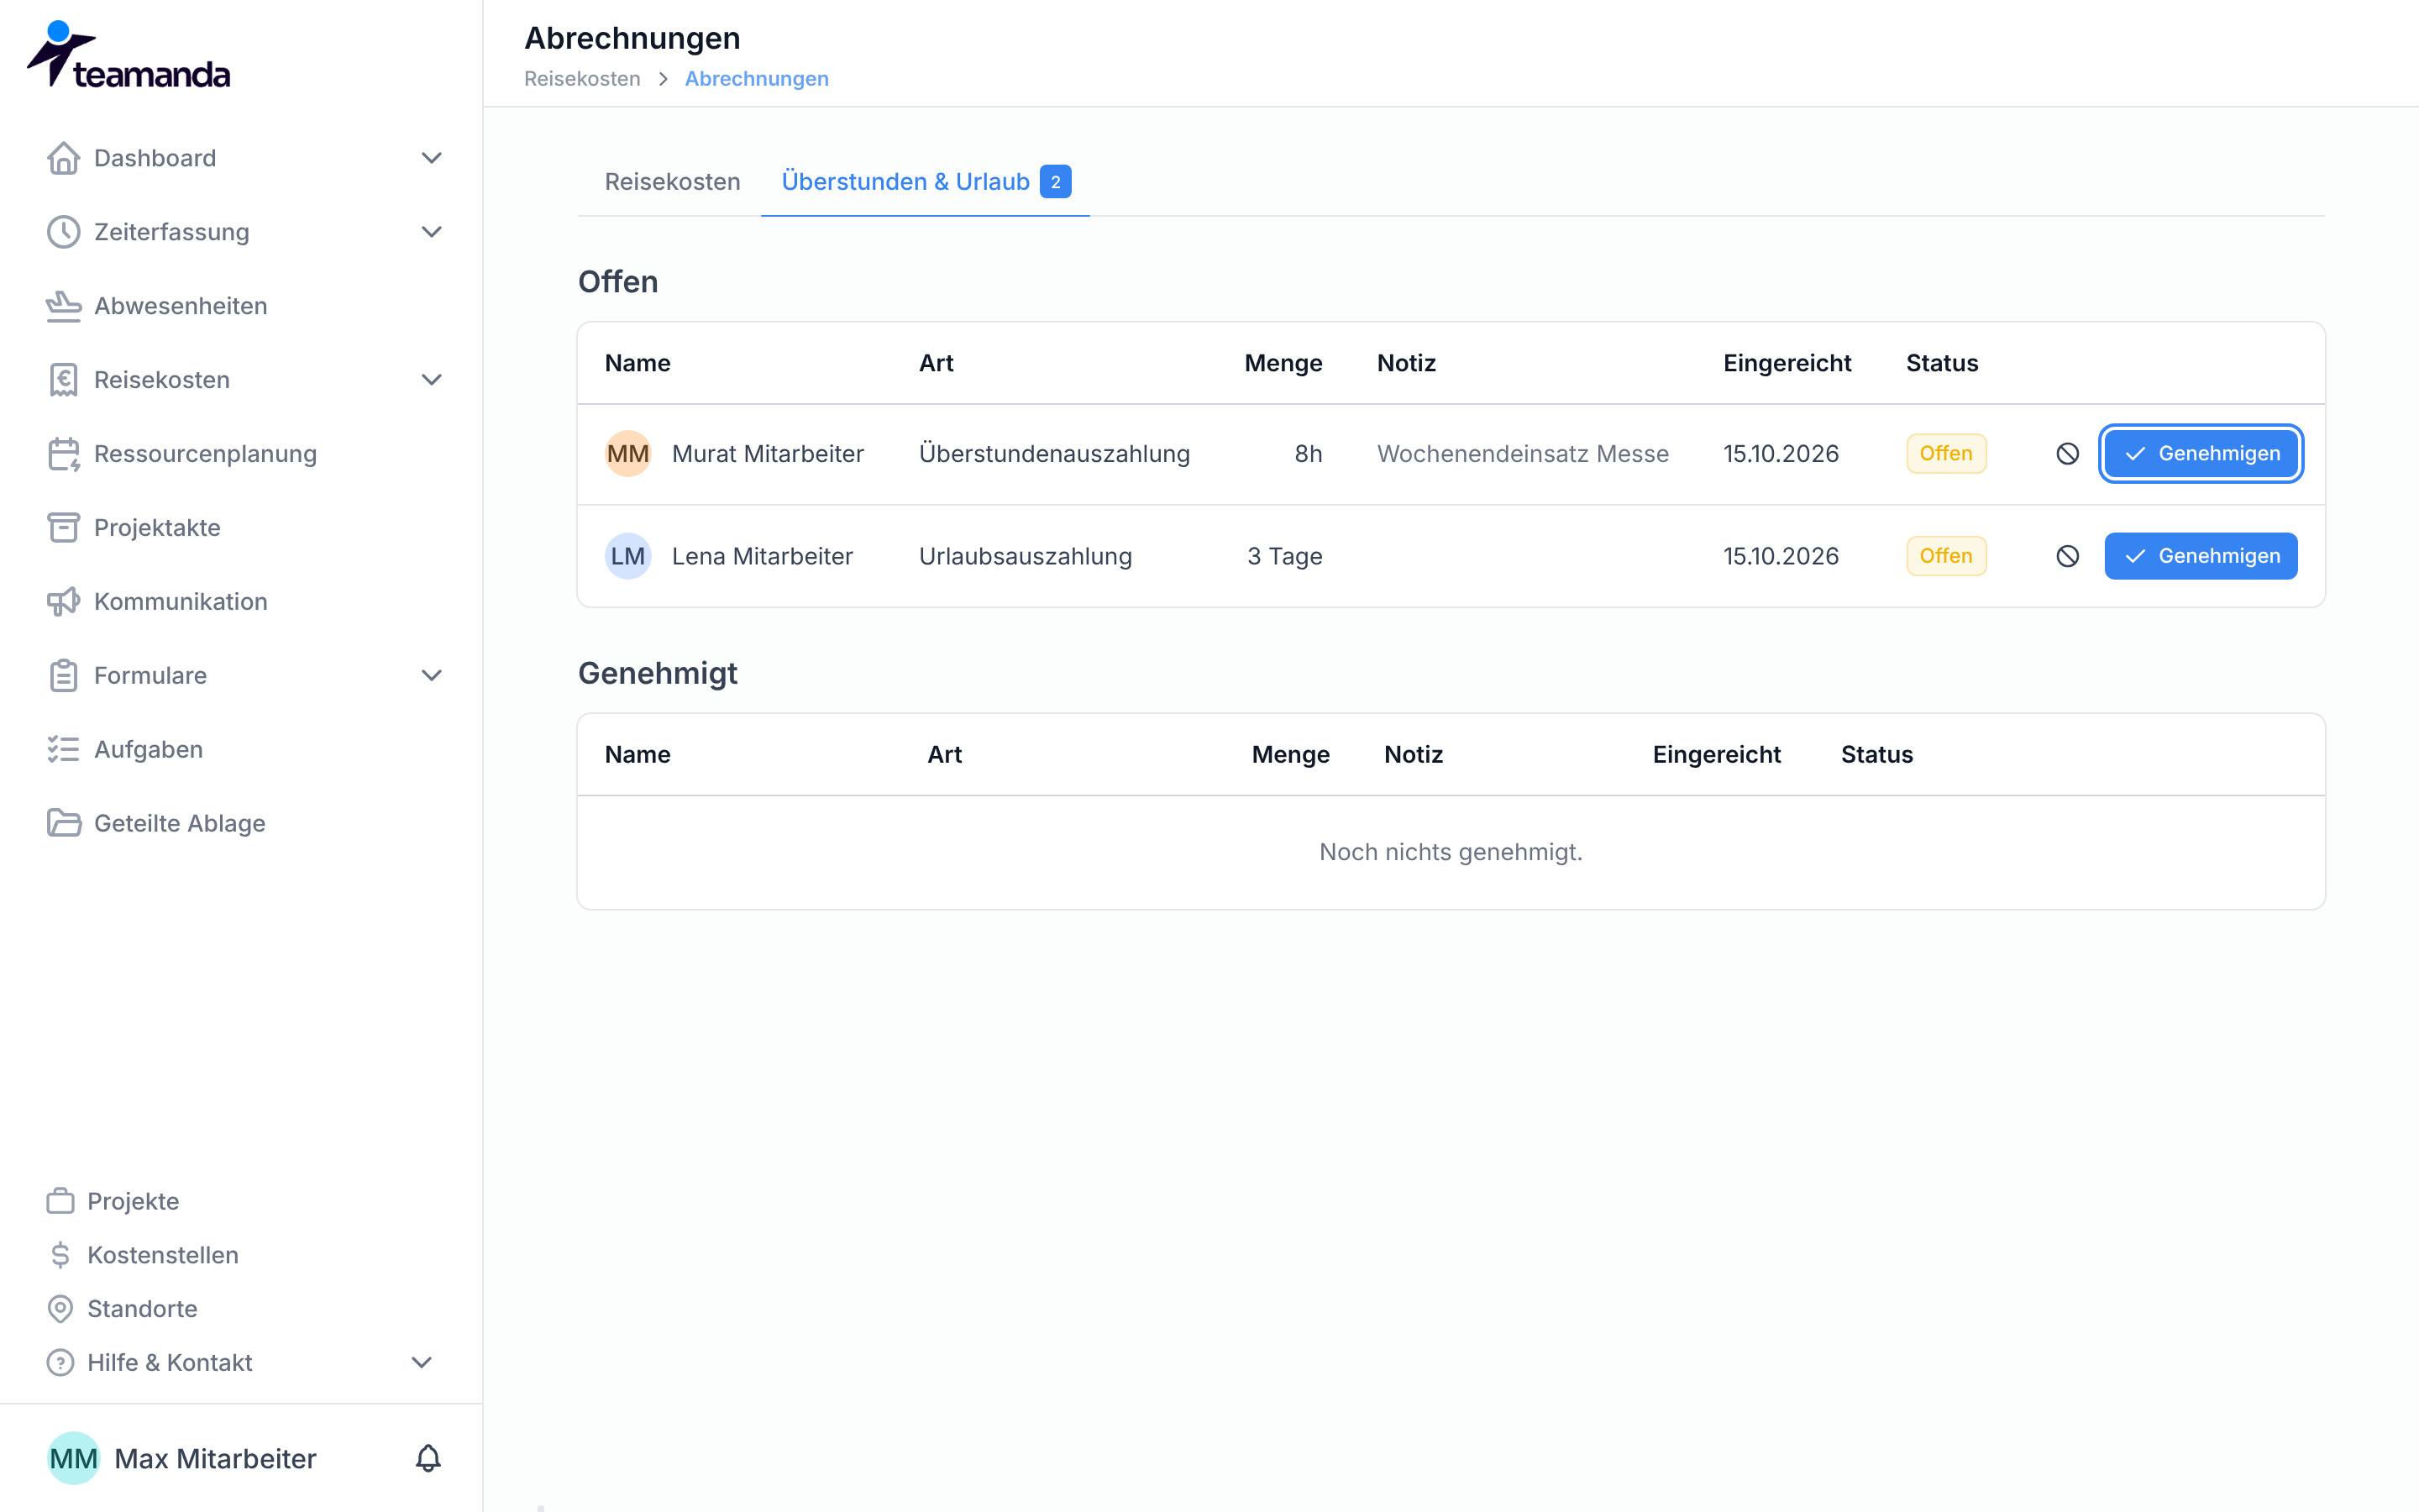Click the Kommunikation megaphone icon

coord(63,602)
